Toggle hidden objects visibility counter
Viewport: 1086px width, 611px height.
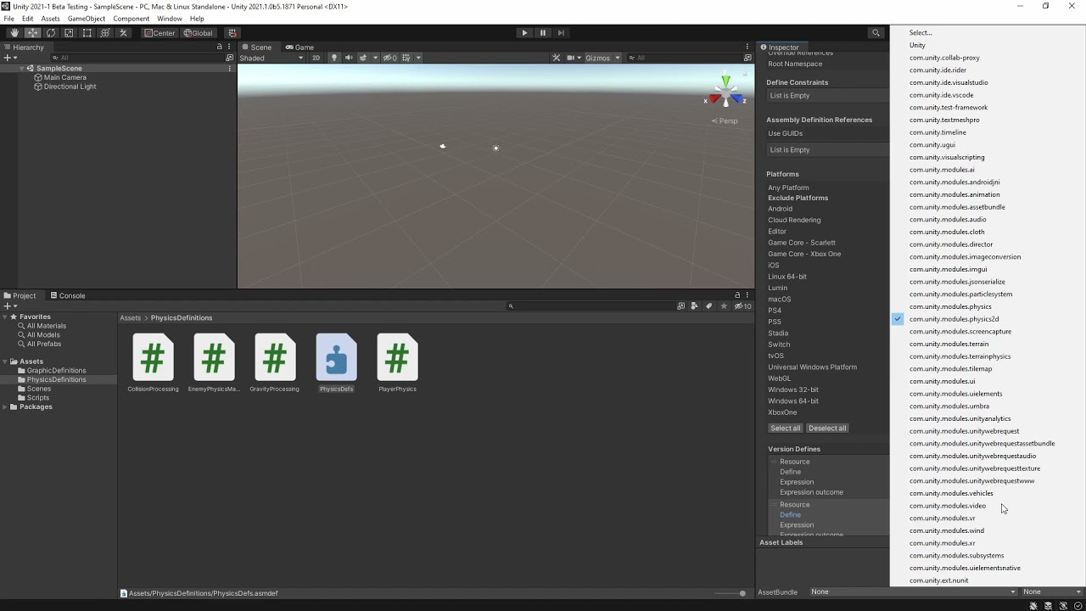(389, 58)
